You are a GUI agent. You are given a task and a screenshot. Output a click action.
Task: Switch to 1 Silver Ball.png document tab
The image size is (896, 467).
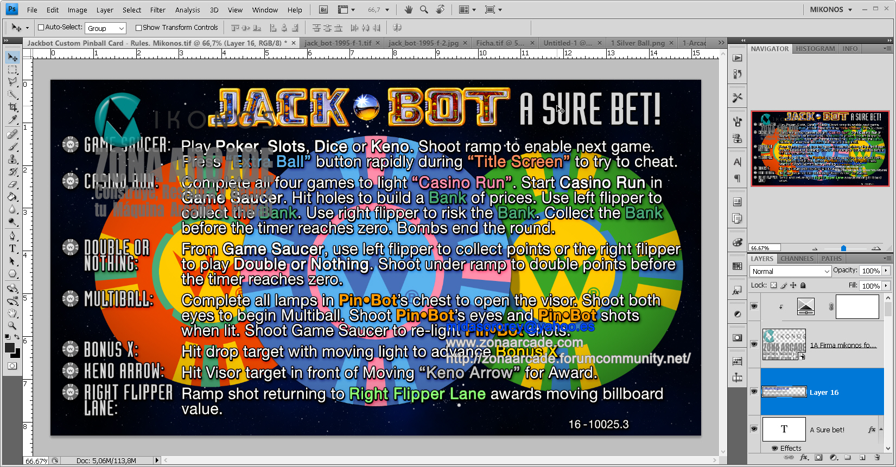pyautogui.click(x=638, y=43)
